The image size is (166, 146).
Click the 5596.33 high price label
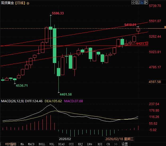click(58, 13)
